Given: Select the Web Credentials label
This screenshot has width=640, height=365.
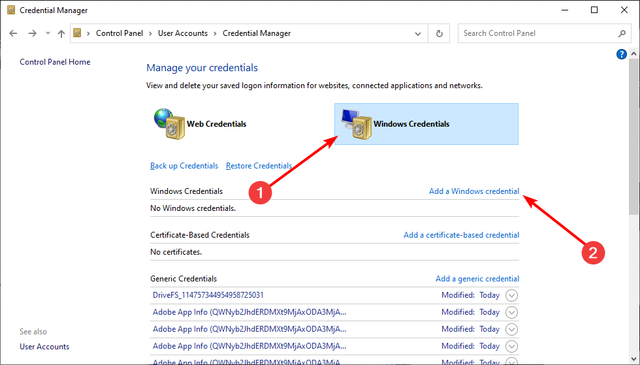Looking at the screenshot, I should [x=217, y=123].
